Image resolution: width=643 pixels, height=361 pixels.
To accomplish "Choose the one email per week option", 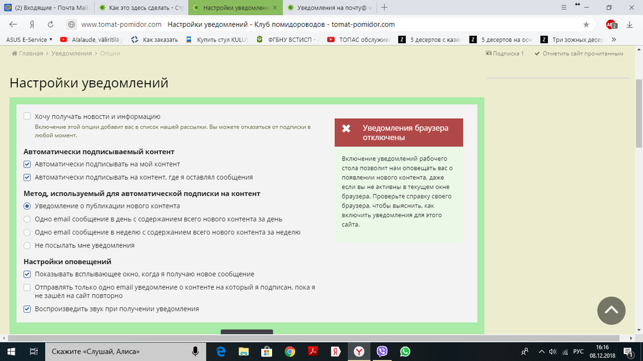I will [27, 233].
